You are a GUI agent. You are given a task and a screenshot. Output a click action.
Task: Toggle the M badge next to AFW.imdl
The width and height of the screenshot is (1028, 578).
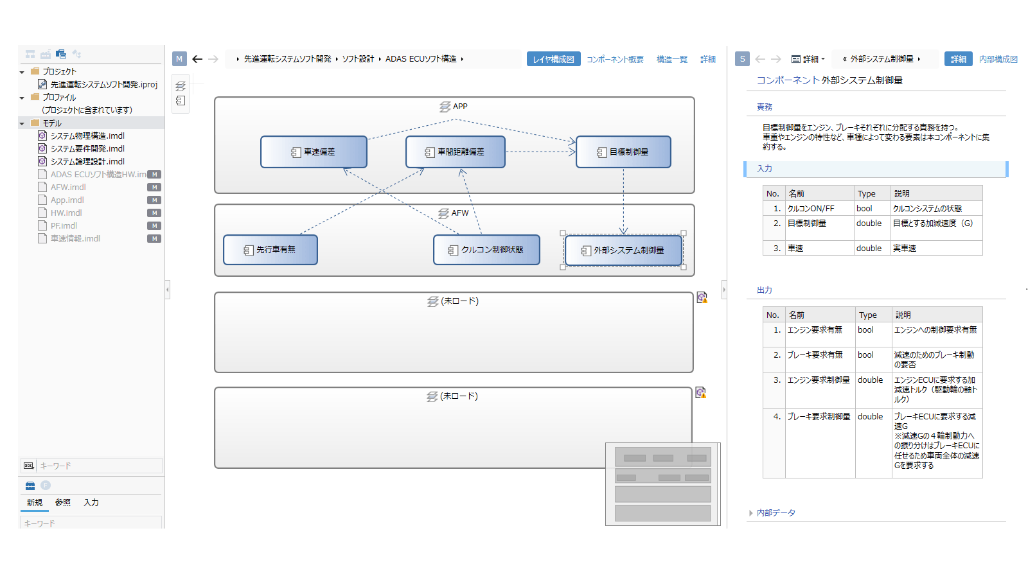(x=154, y=187)
